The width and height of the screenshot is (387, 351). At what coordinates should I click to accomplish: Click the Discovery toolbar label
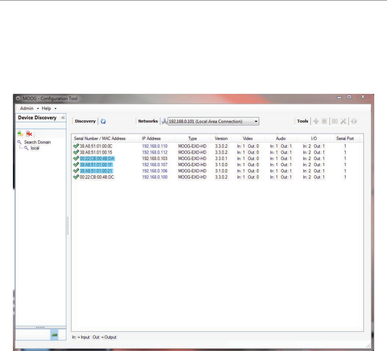click(x=85, y=121)
